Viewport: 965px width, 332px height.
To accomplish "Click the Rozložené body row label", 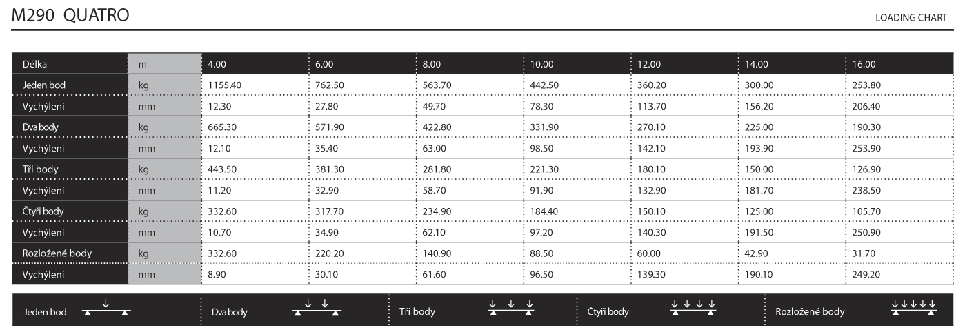I will (57, 253).
